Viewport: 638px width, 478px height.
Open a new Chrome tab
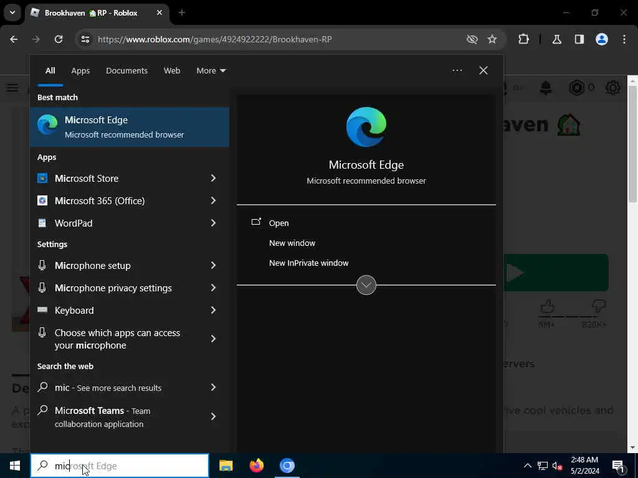click(x=182, y=12)
